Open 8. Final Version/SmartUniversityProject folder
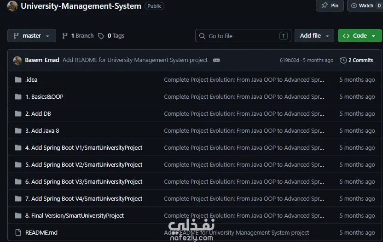 (x=75, y=216)
